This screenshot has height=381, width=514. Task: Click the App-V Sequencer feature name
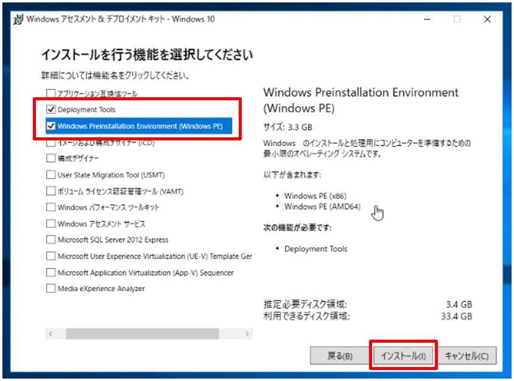[x=146, y=272]
